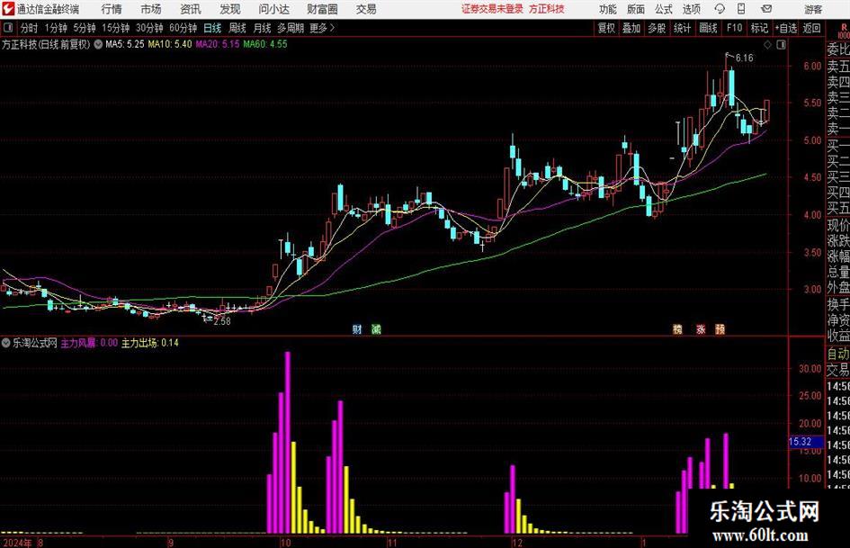Click the 返回 back button
Image resolution: width=850 pixels, height=548 pixels.
[x=811, y=28]
